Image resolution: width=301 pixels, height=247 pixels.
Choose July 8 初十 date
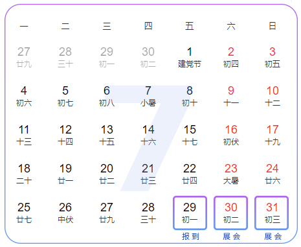pos(190,97)
